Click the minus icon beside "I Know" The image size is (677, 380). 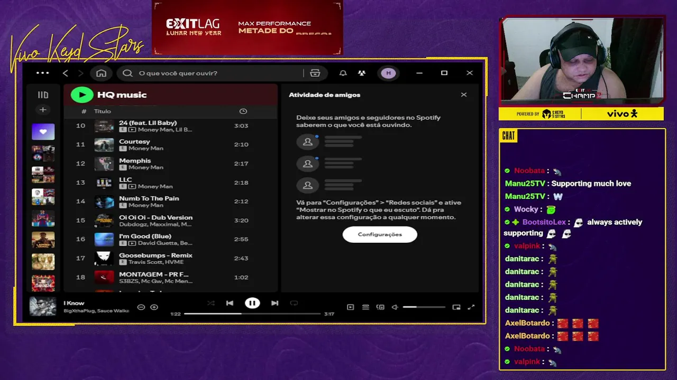141,307
